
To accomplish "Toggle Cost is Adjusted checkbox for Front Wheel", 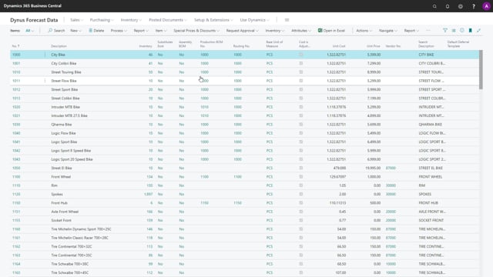I will [x=301, y=177].
